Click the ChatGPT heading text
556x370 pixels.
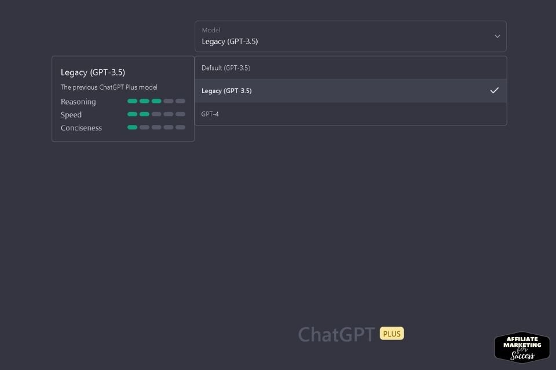coord(336,334)
